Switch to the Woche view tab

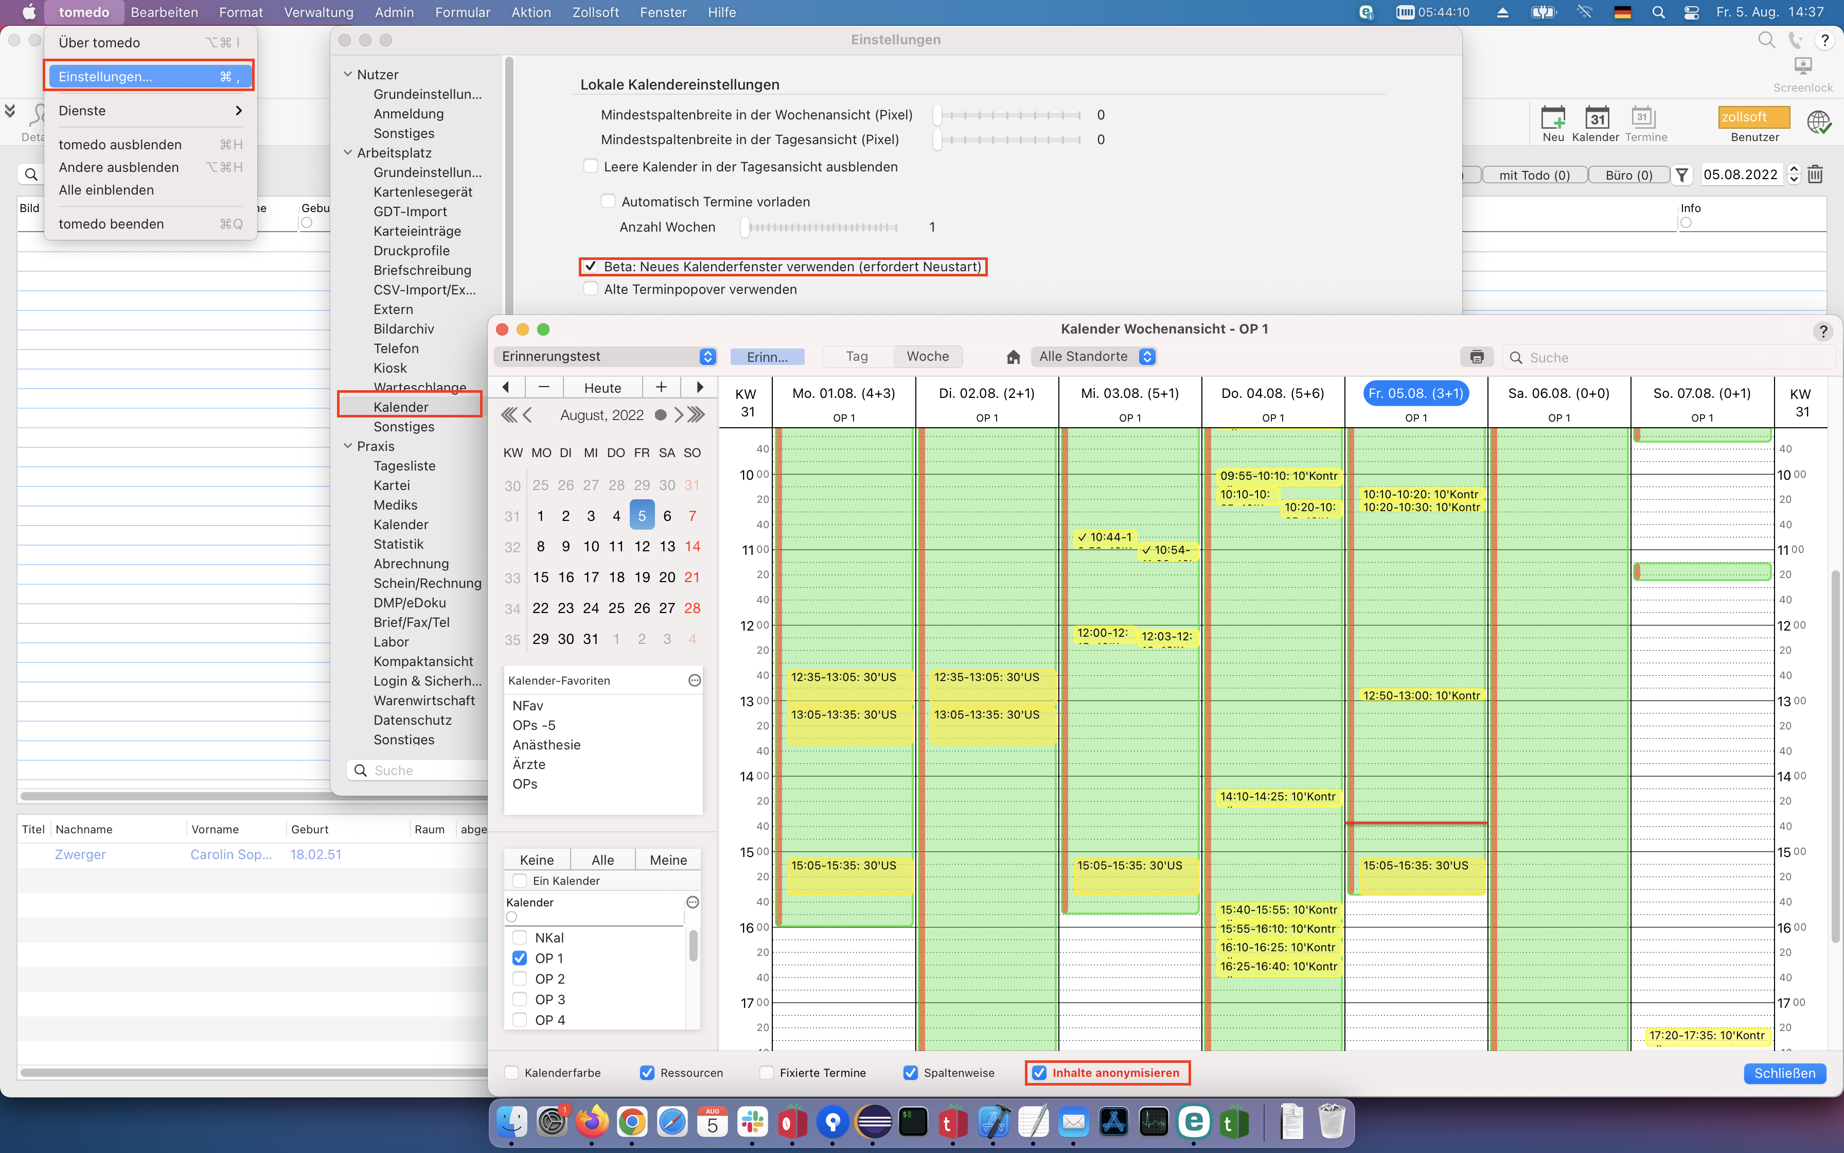point(927,356)
